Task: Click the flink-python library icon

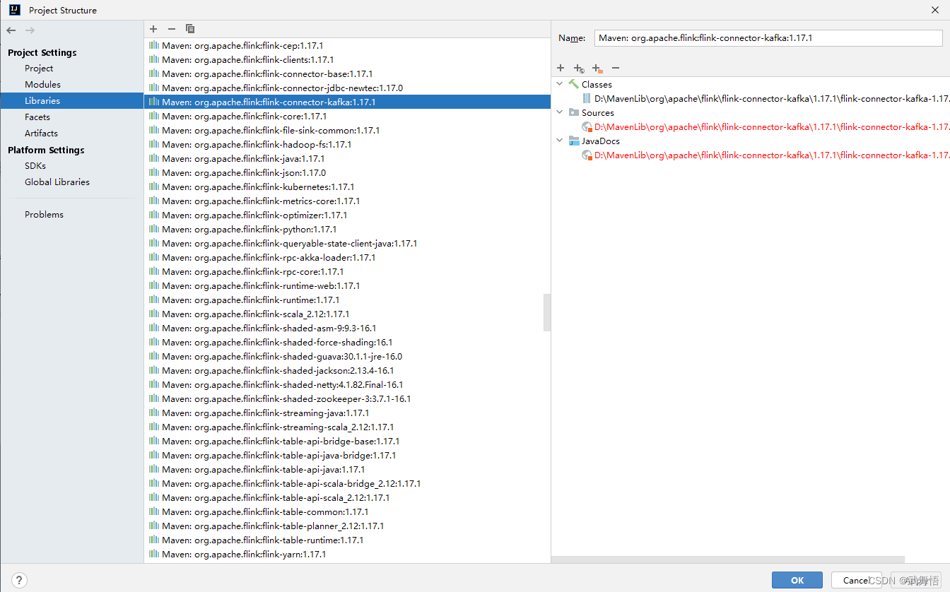Action: pos(154,229)
